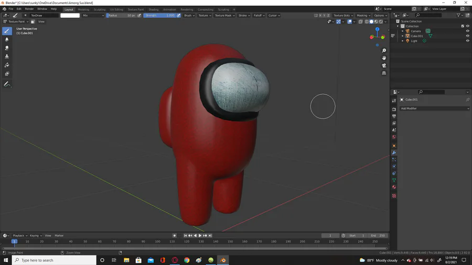Select the Draw brush tool

click(7, 31)
